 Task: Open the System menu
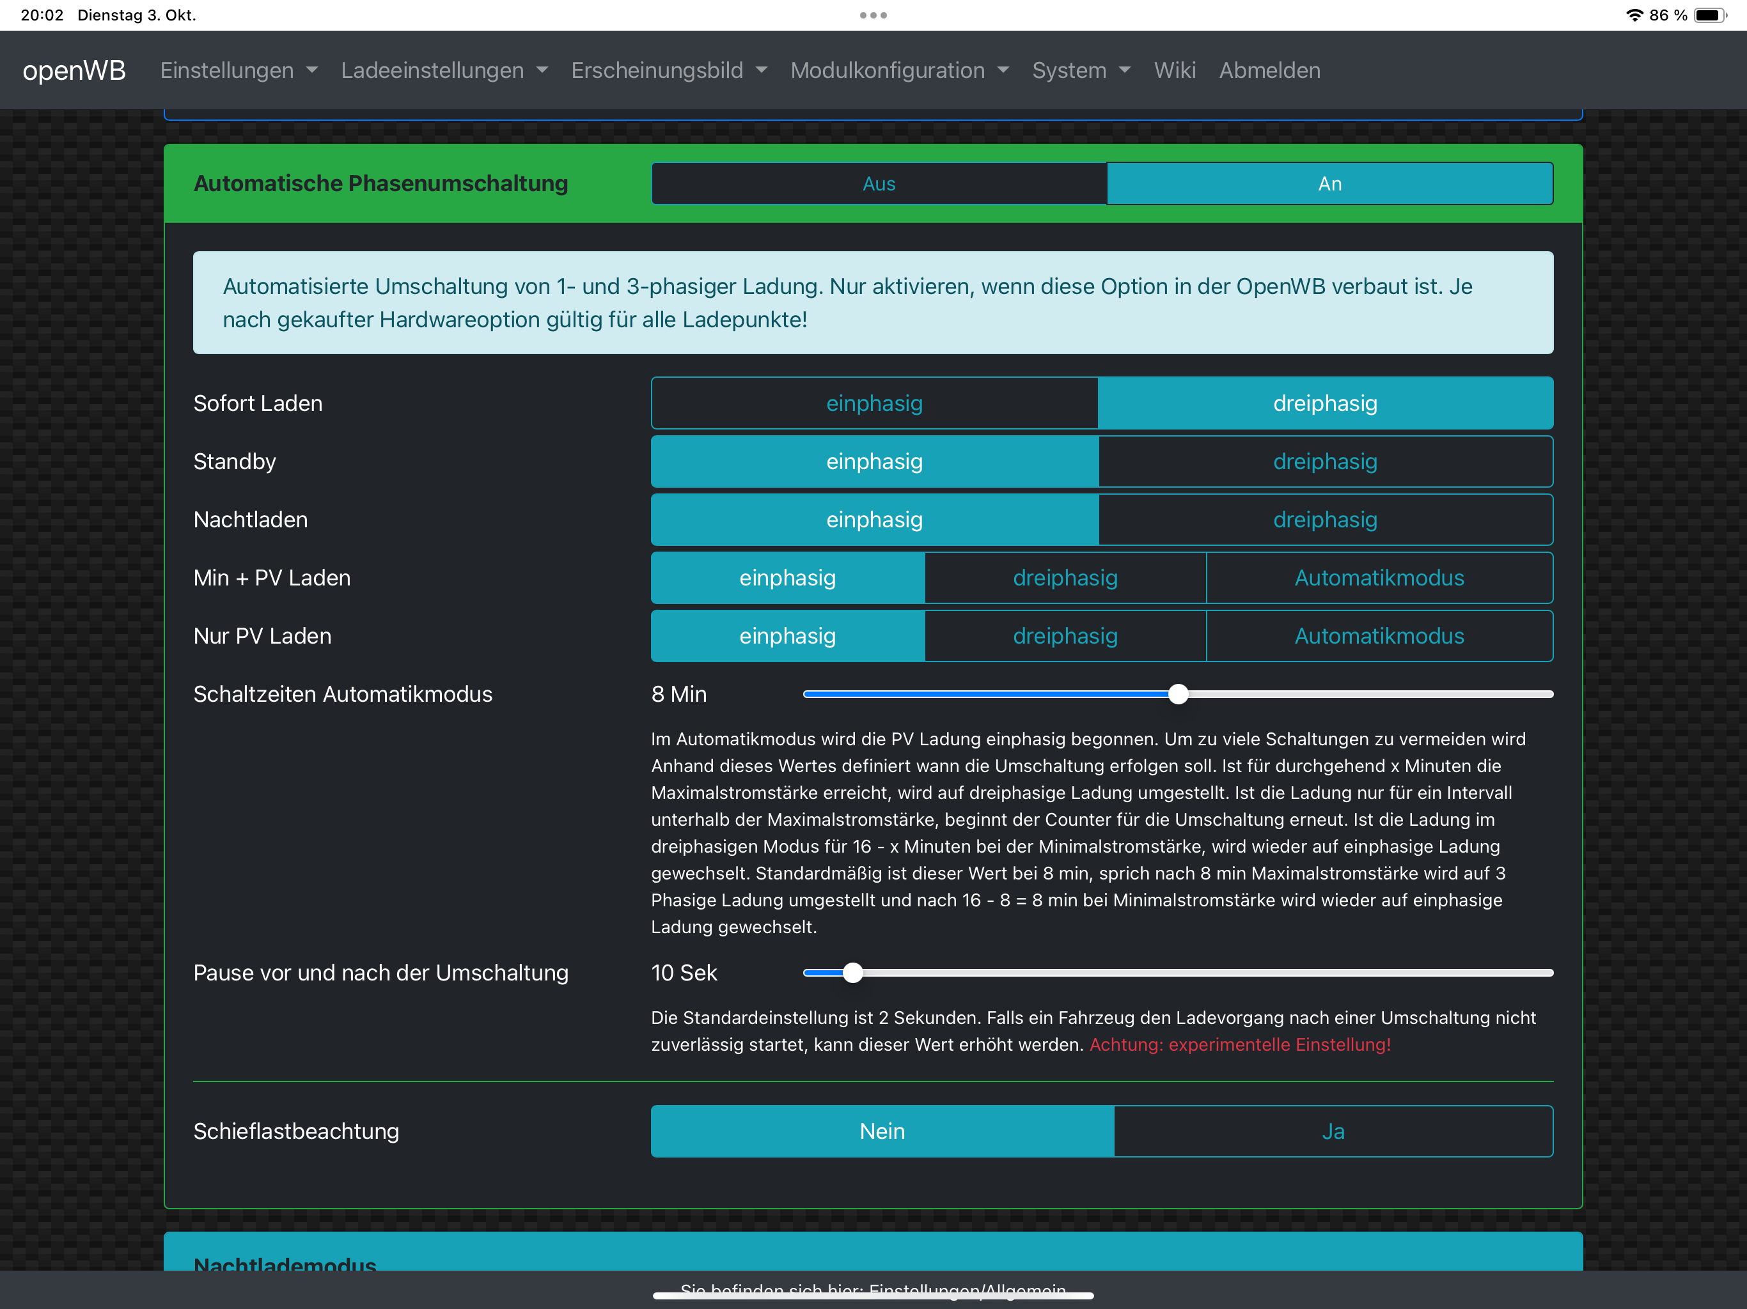click(x=1081, y=70)
